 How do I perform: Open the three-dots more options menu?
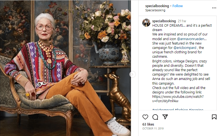tap(214, 8)
